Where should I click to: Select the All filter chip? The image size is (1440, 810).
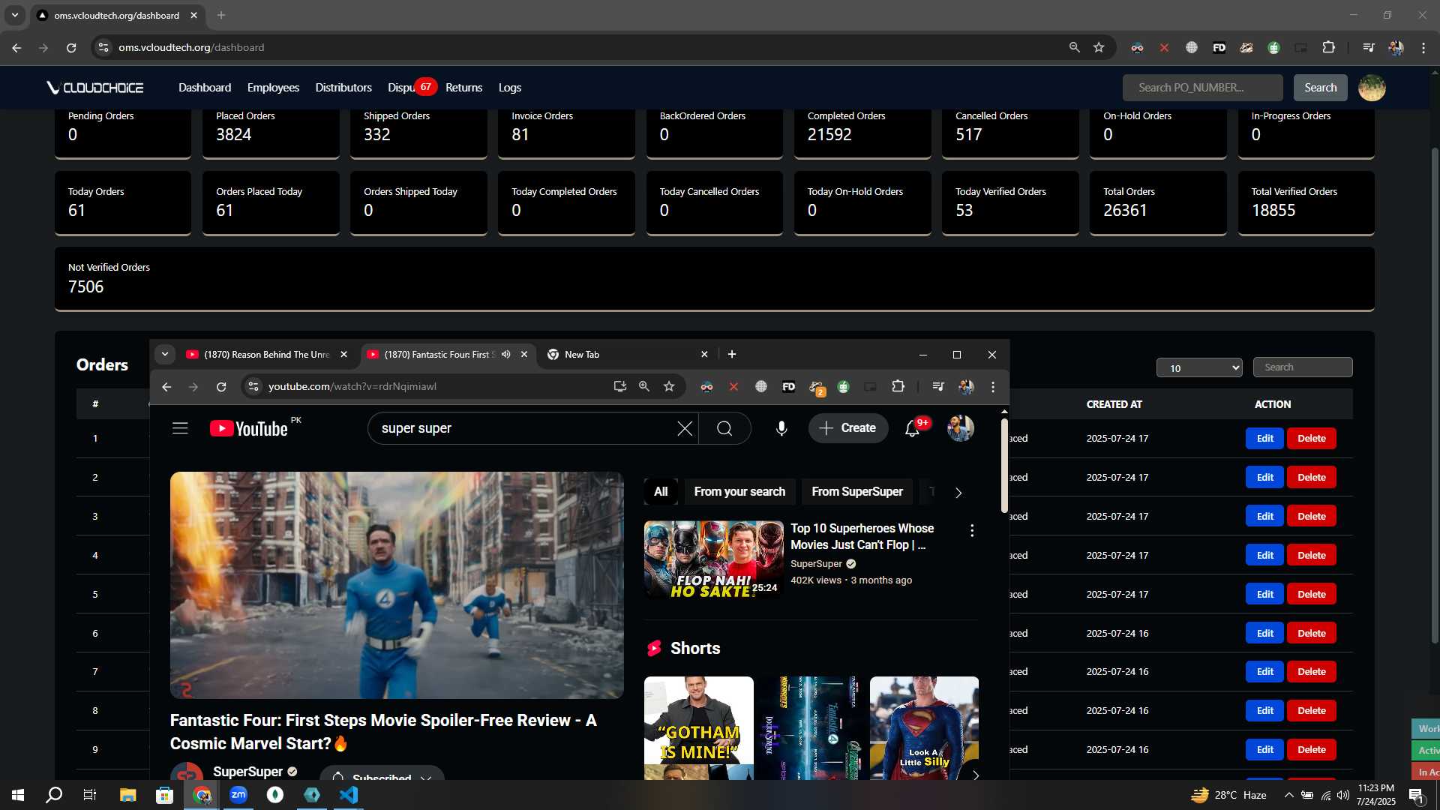[x=661, y=492]
